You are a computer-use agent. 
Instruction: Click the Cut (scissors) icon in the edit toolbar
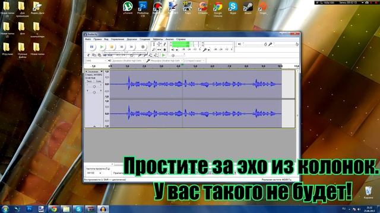pyautogui.click(x=88, y=55)
